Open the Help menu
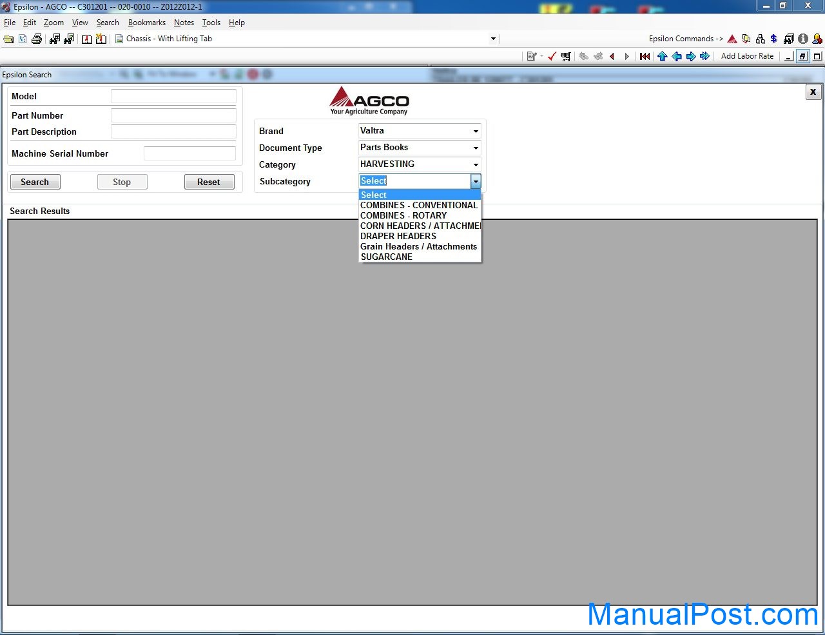Viewport: 825px width, 635px height. click(x=237, y=23)
